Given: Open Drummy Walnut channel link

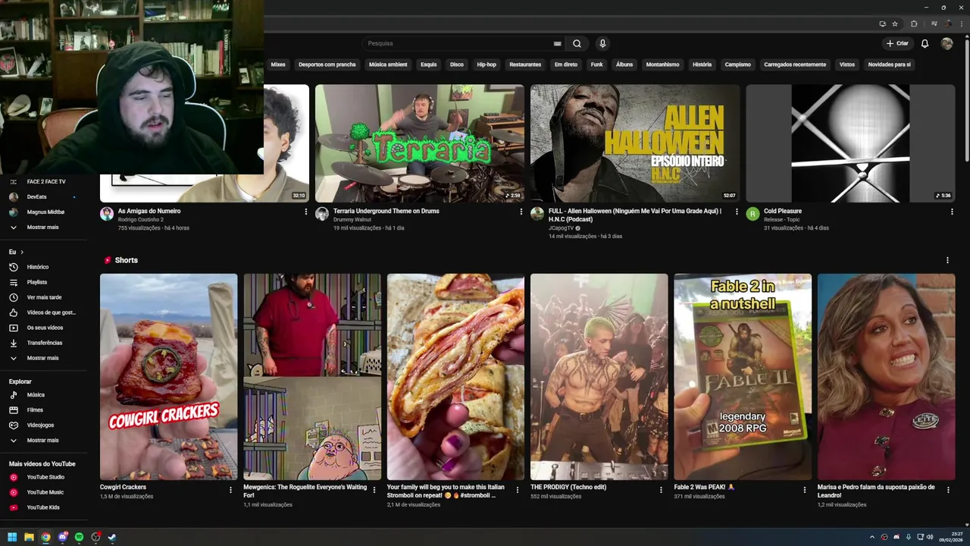Looking at the screenshot, I should (x=353, y=220).
